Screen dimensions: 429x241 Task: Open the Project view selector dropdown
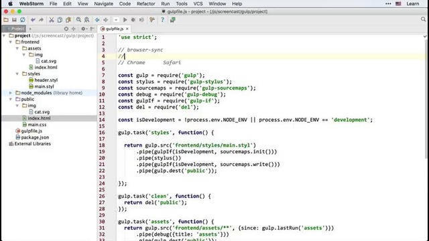click(15, 29)
